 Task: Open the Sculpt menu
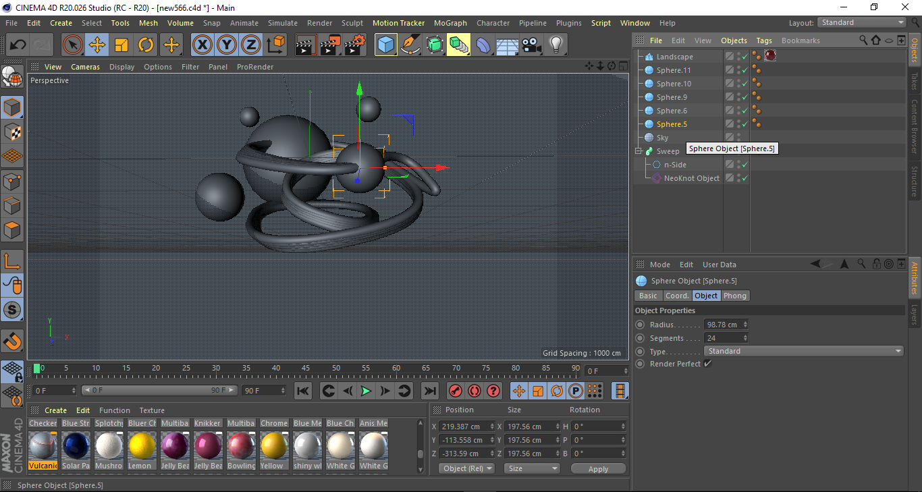(x=352, y=23)
